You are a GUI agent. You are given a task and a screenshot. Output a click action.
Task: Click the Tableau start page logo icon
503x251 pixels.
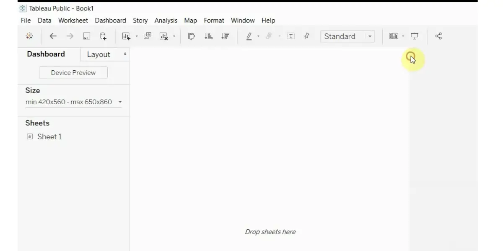tap(29, 36)
